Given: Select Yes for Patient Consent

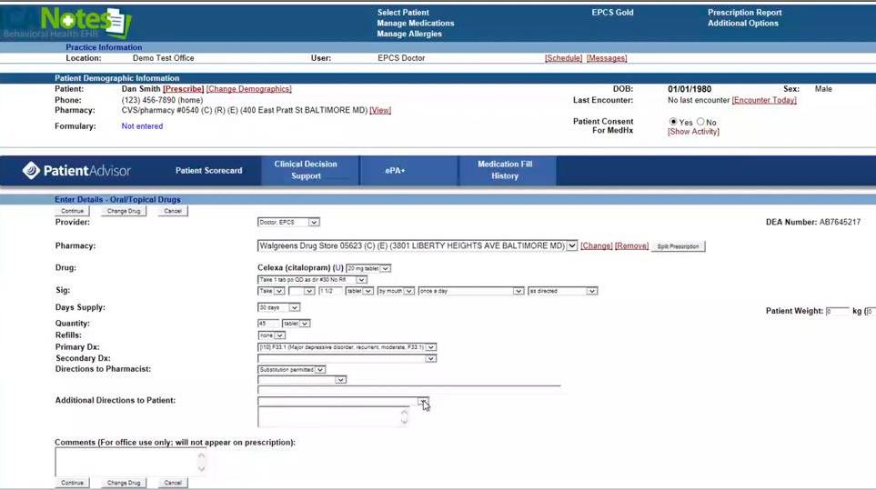Looking at the screenshot, I should point(673,122).
